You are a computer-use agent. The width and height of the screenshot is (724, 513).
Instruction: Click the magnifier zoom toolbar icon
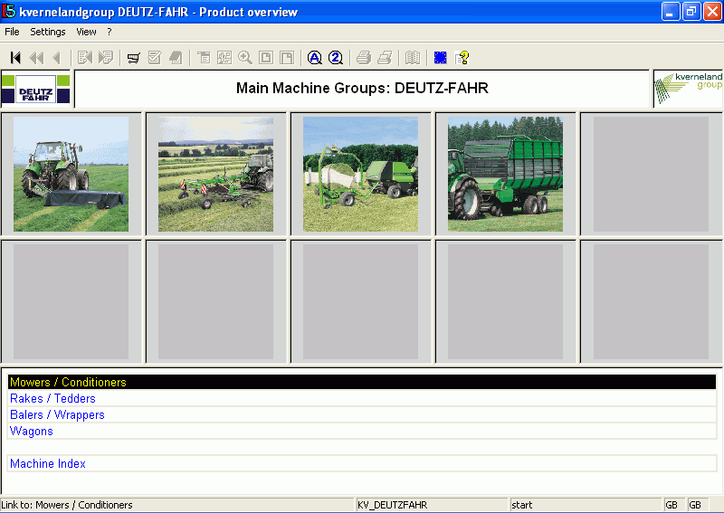(245, 58)
